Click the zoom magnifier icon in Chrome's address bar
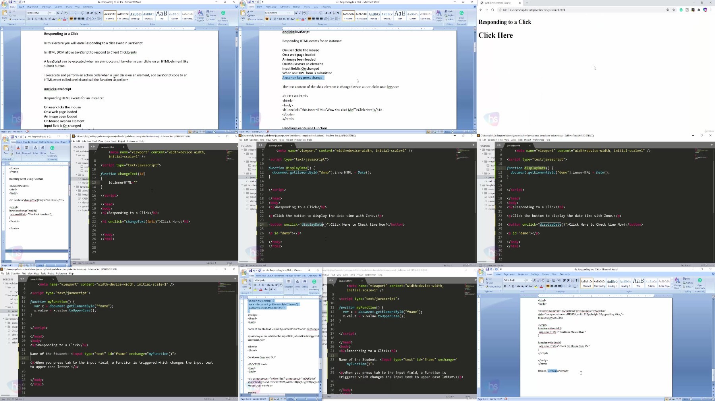Image resolution: width=715 pixels, height=401 pixels. (x=667, y=10)
